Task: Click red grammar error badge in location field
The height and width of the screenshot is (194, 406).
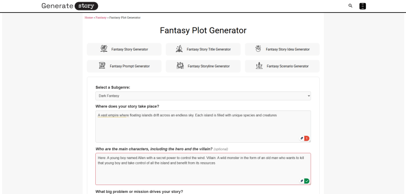Action: (x=307, y=138)
